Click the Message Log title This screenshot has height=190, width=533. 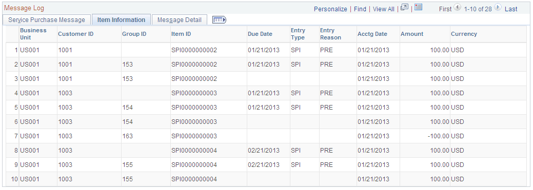24,8
